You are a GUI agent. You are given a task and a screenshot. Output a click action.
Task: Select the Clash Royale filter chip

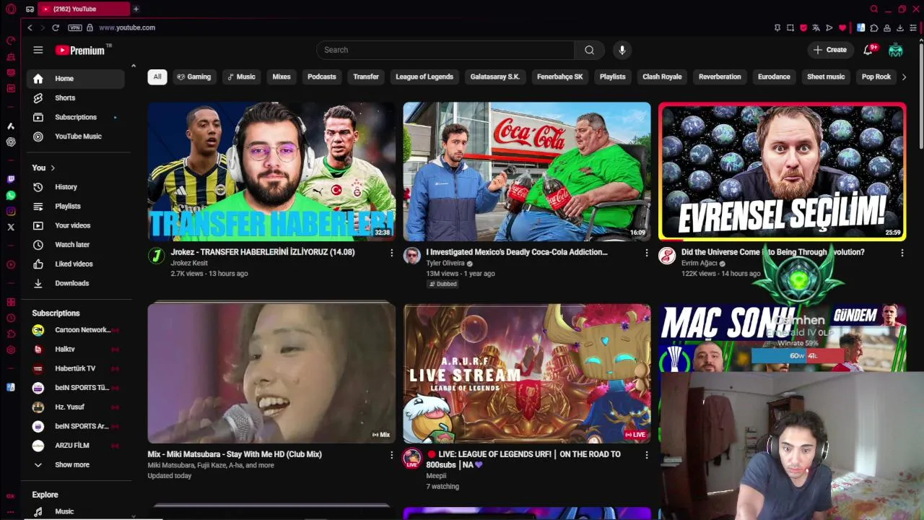click(662, 77)
